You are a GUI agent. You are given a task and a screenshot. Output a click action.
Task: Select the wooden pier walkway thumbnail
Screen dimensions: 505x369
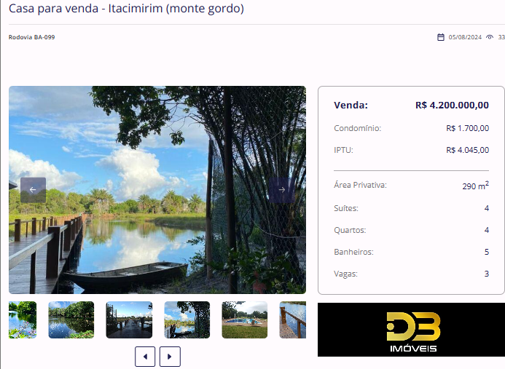point(129,320)
